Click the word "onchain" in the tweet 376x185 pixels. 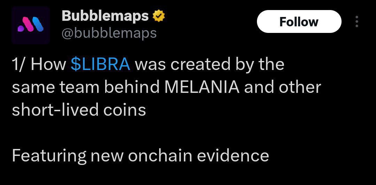click(x=160, y=156)
